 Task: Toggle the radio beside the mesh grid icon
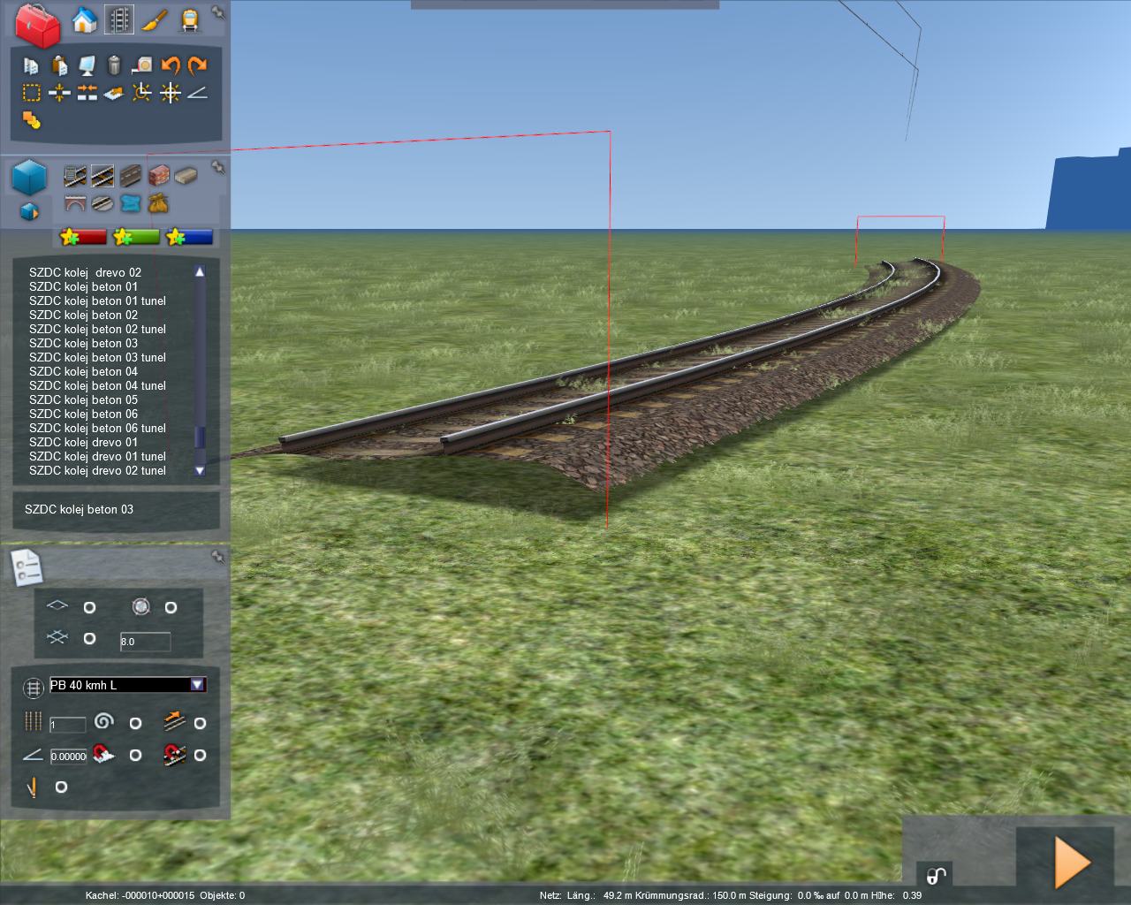coord(89,638)
